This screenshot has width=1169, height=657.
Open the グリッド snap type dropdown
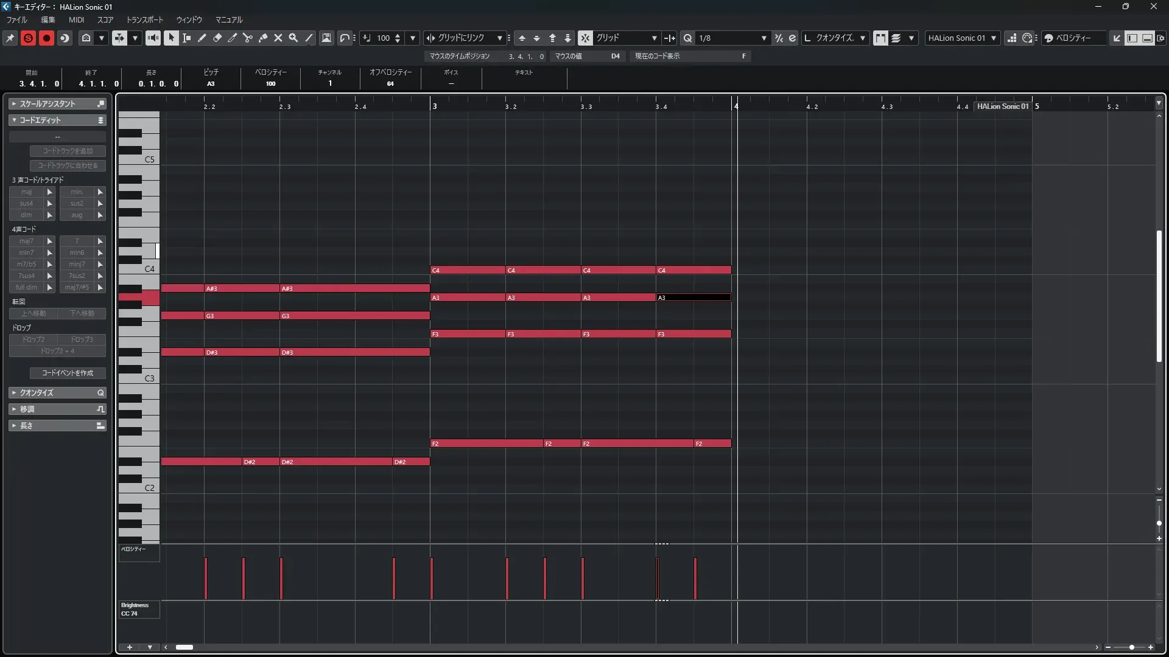[654, 38]
